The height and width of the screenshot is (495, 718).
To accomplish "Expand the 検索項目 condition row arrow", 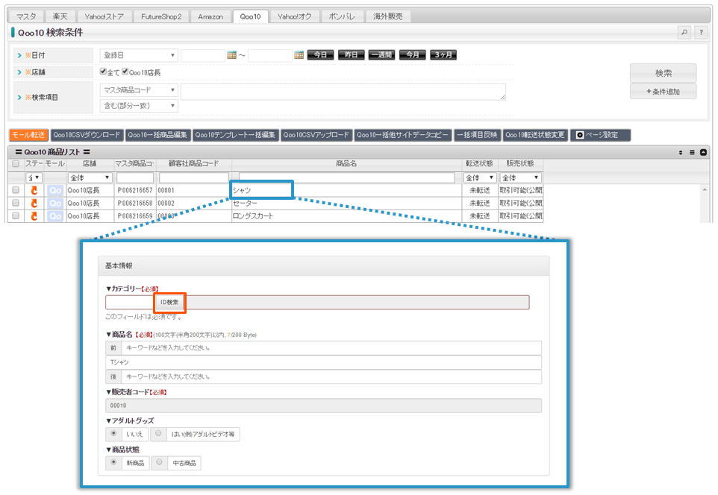I will coord(19,98).
